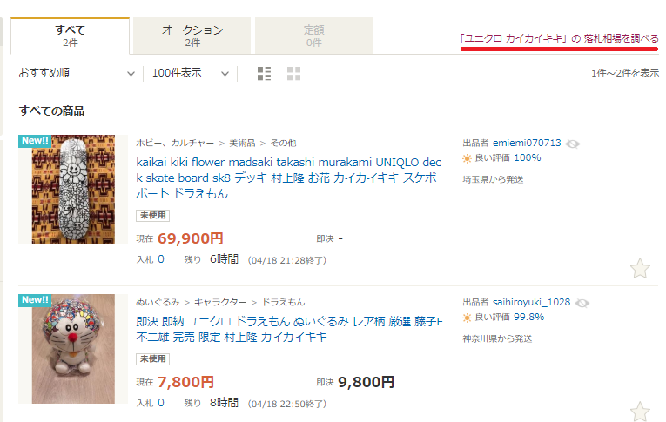666x422 pixels.
Task: Switch to list view layout icon
Action: 265,74
